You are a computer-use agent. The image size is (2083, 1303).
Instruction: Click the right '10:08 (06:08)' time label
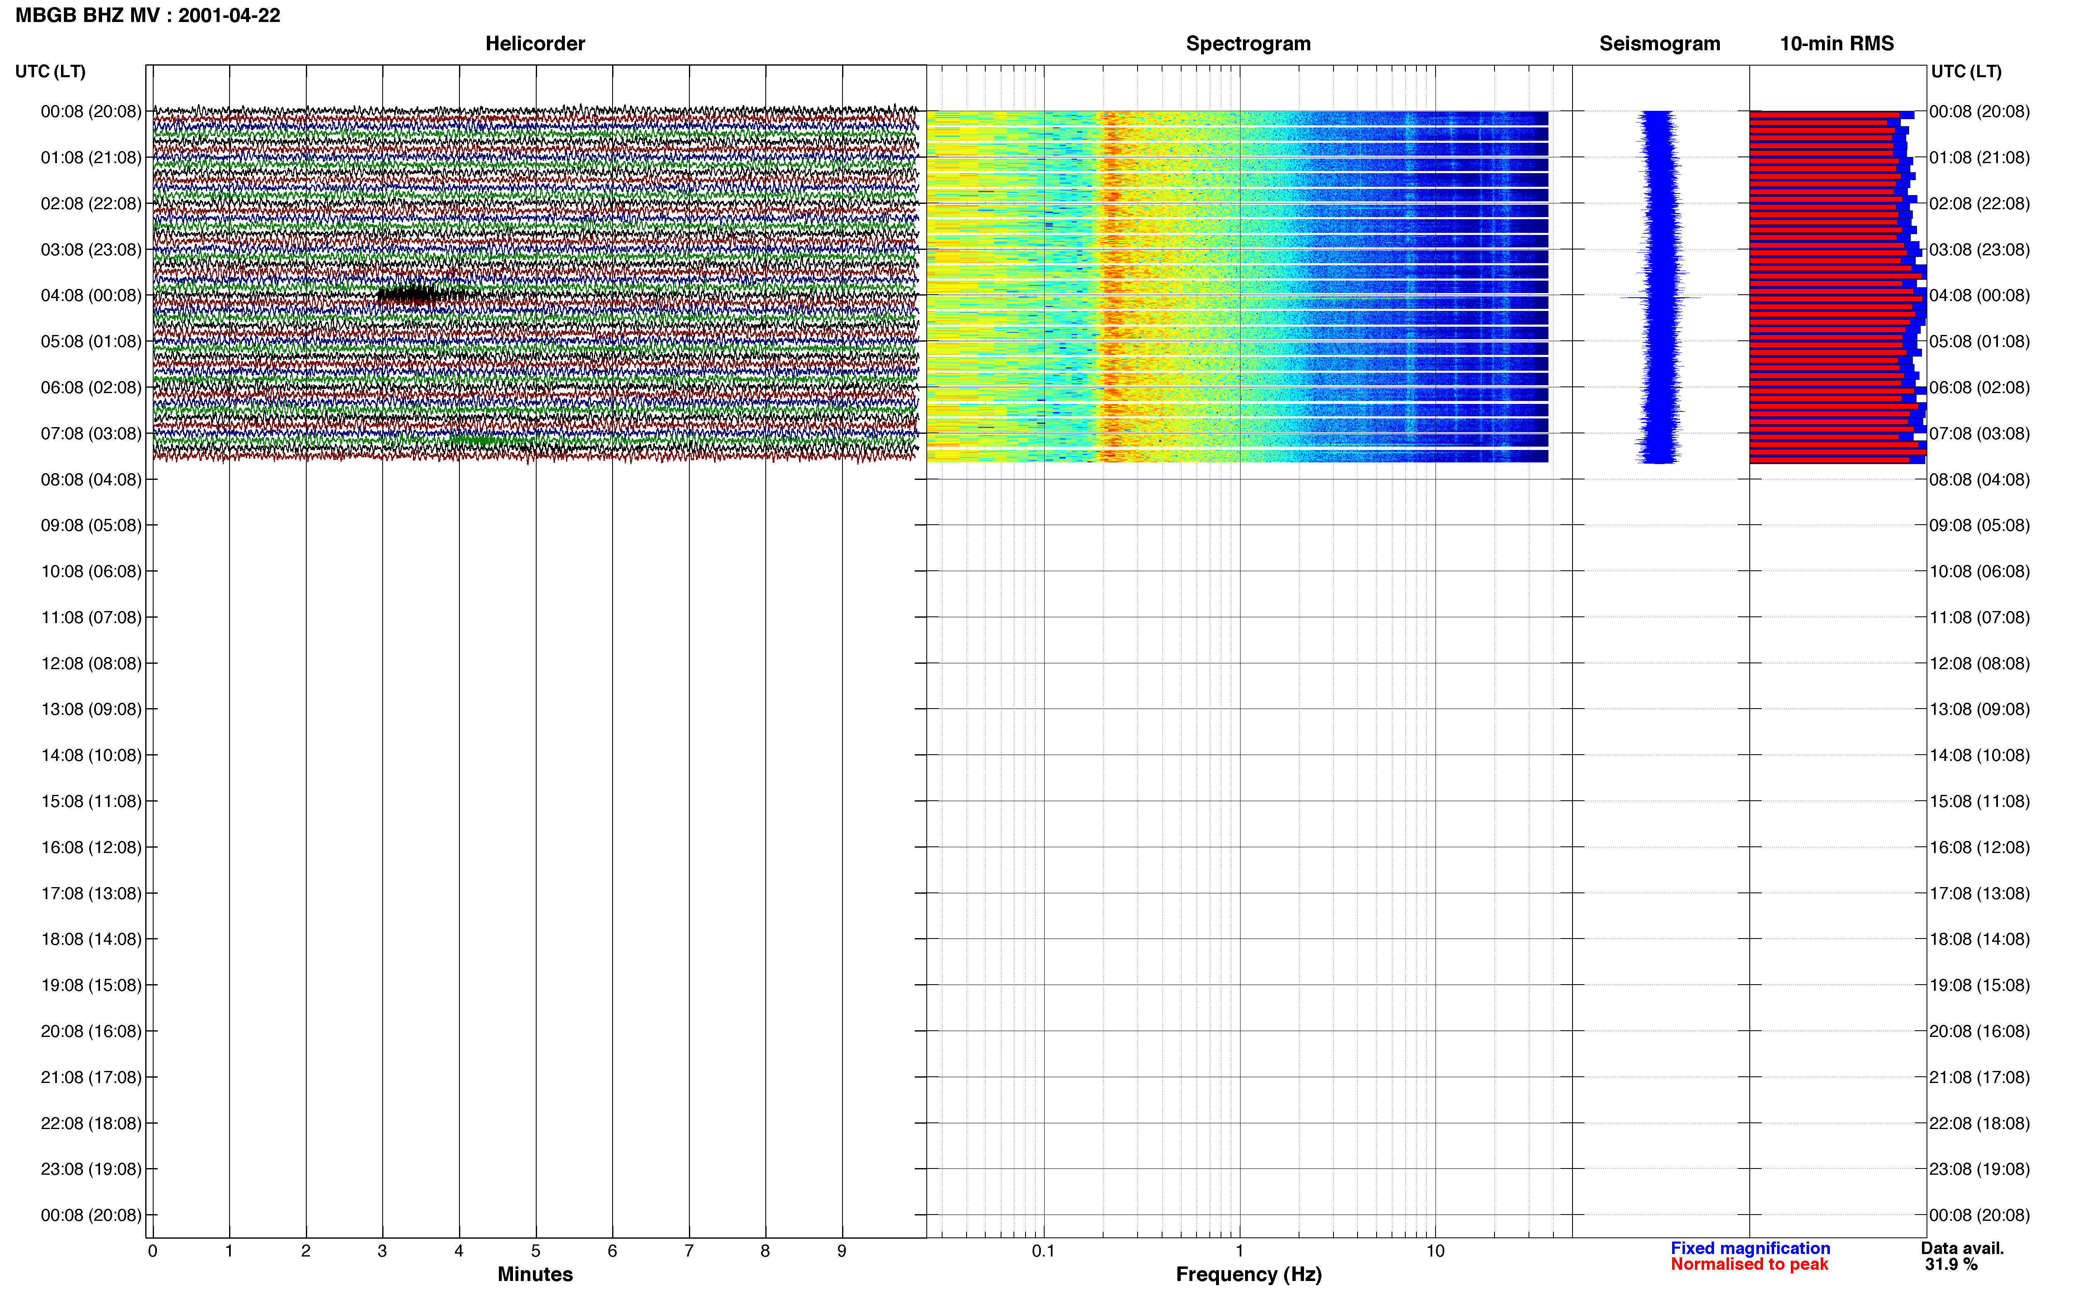1980,570
